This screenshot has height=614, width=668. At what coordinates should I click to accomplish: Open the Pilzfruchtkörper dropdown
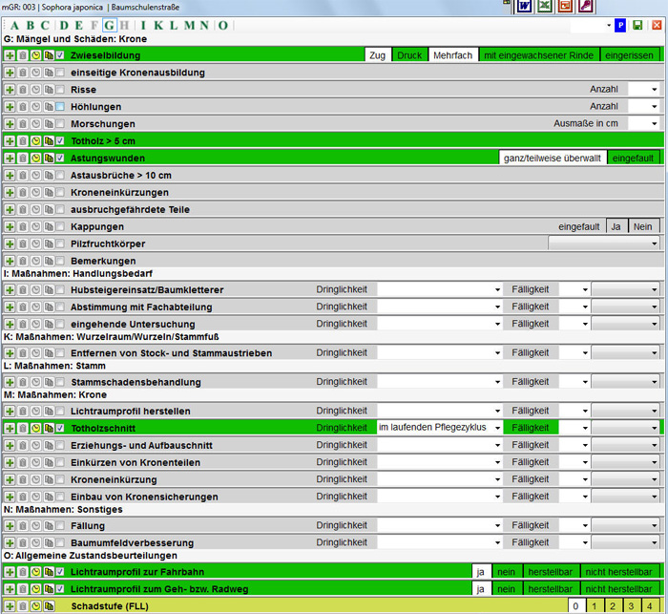click(603, 244)
